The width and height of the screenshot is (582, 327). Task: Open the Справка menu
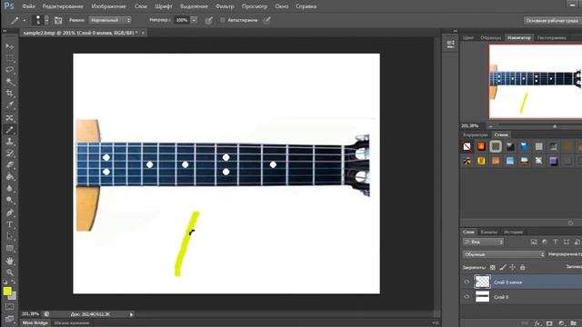point(306,6)
